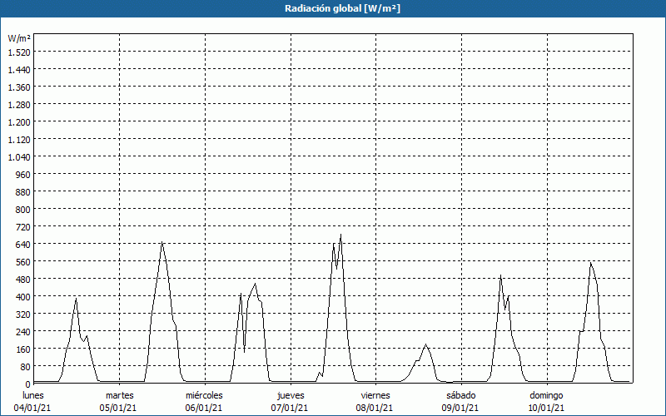
Task: Click the 09/01/21 date label
Action: tap(460, 408)
